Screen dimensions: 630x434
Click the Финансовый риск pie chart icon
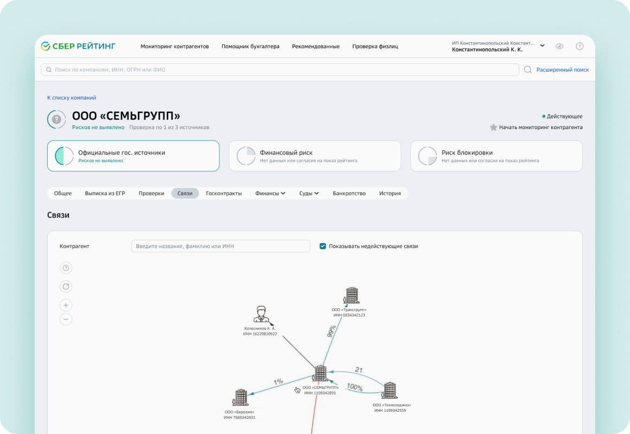[x=246, y=156]
